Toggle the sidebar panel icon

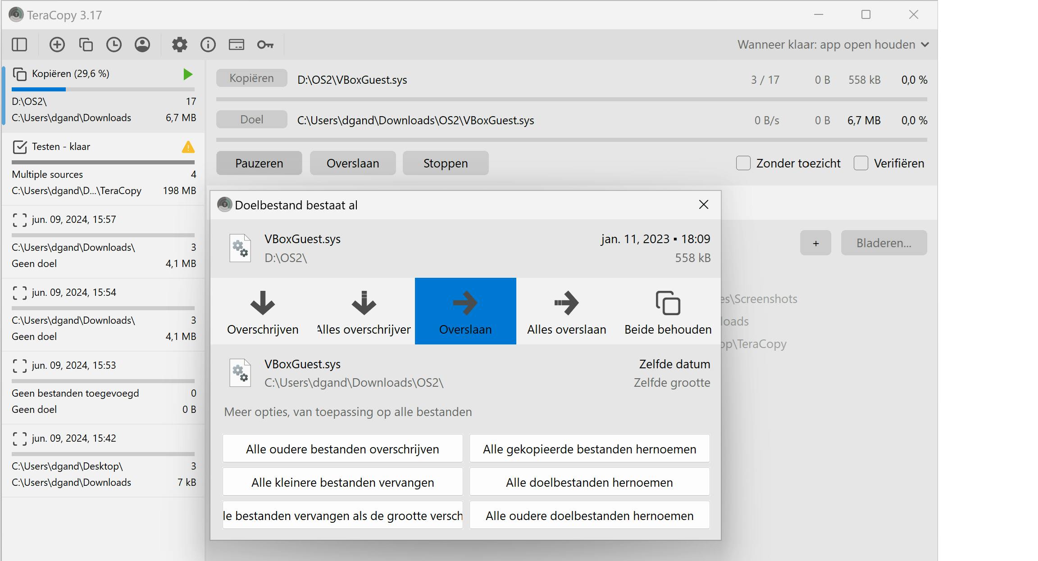point(19,45)
